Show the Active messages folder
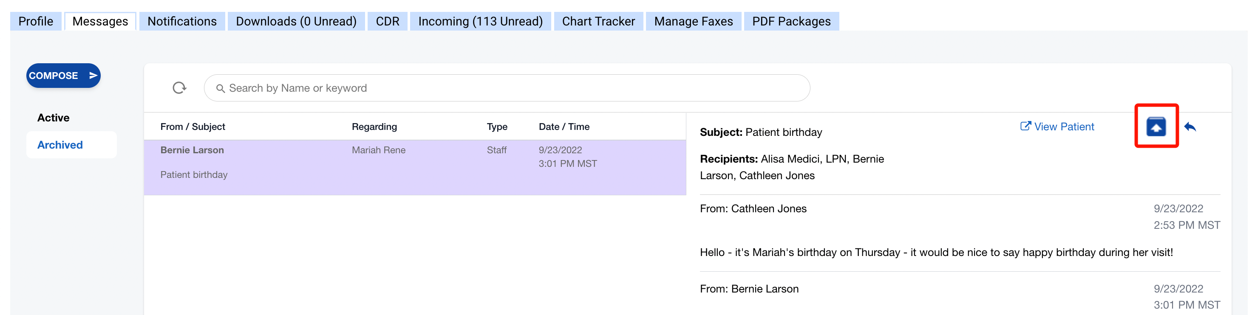1252x315 pixels. (x=54, y=118)
